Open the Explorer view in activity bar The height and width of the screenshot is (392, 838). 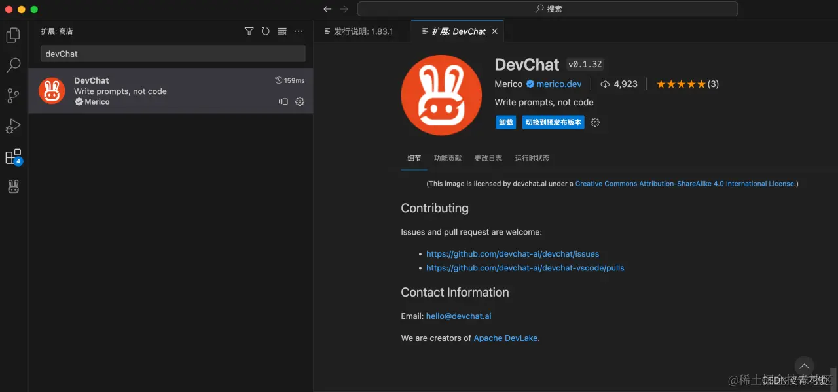[x=13, y=35]
